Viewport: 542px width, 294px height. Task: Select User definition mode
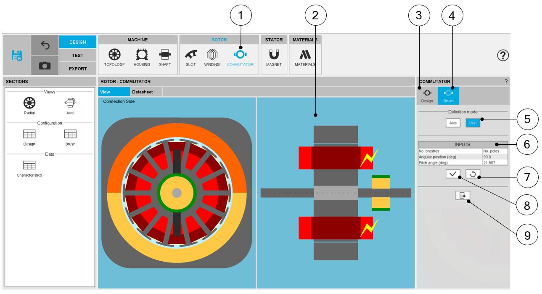pos(473,123)
